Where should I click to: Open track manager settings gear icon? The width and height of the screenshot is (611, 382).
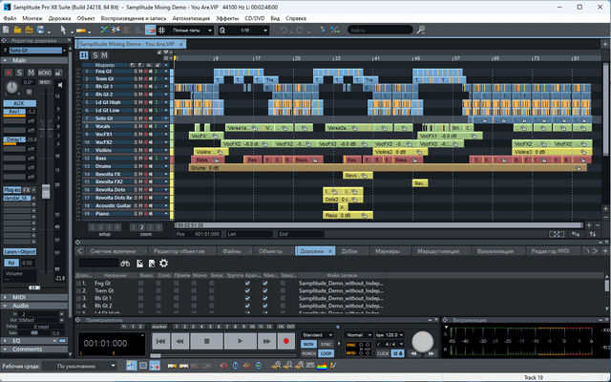point(163,262)
